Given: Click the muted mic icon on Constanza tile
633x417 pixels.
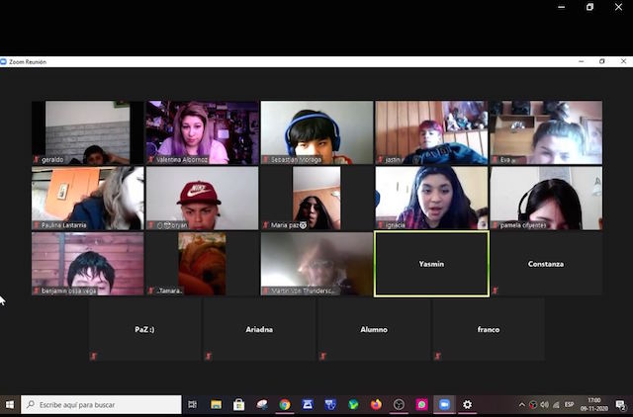Looking at the screenshot, I should 496,291.
